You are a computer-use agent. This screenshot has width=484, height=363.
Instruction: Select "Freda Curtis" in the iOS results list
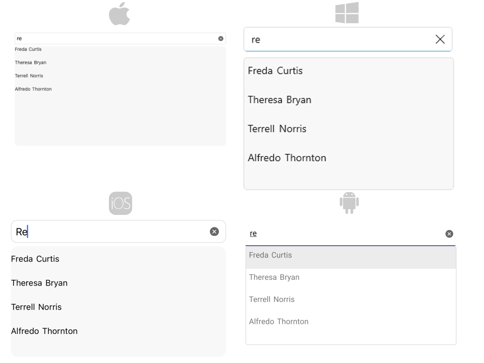[35, 259]
